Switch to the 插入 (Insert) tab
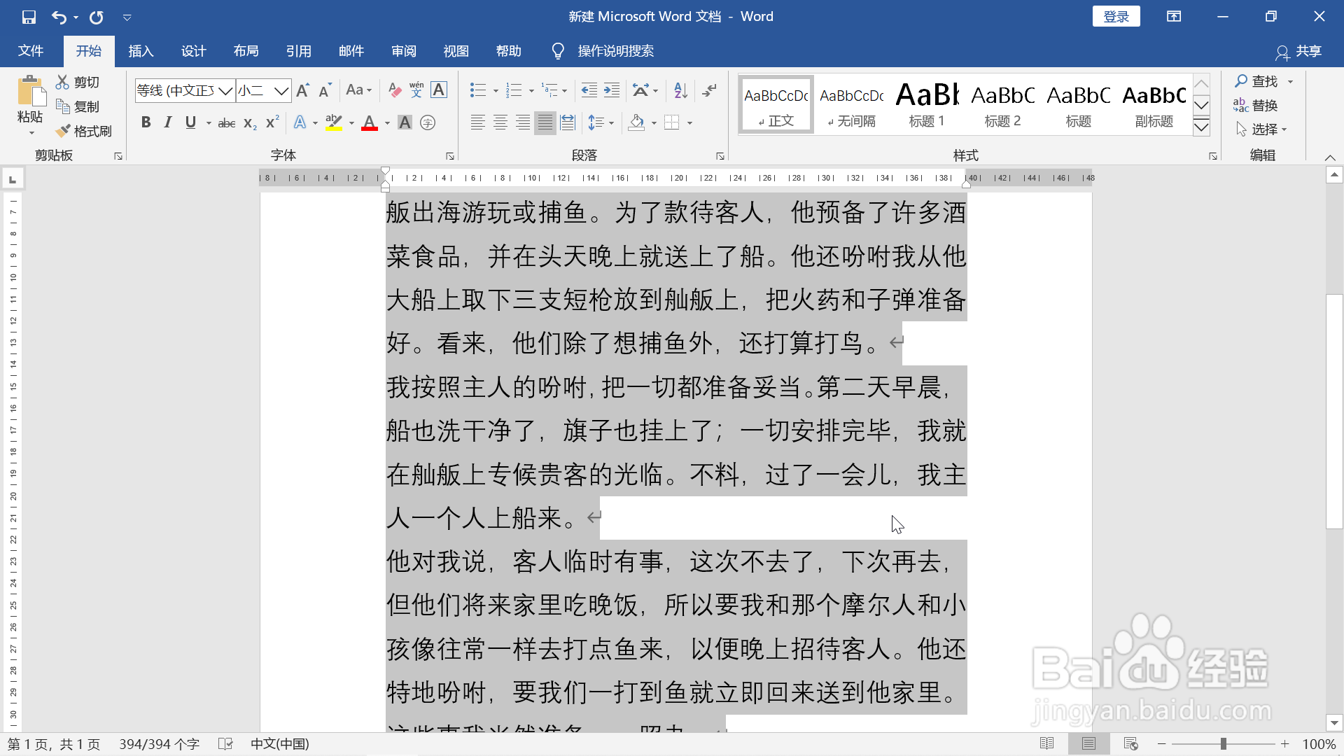 pyautogui.click(x=141, y=51)
